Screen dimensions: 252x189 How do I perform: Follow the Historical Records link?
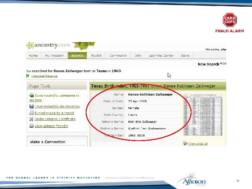pyautogui.click(x=44, y=76)
